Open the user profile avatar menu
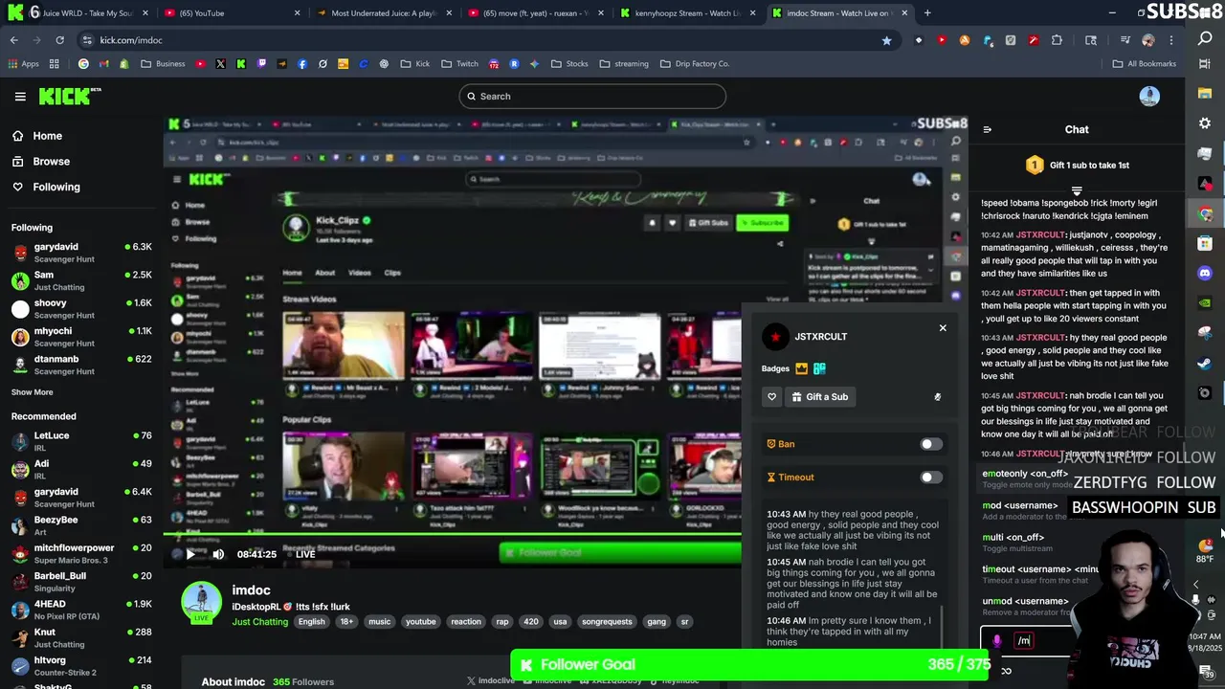This screenshot has height=689, width=1225. (x=1149, y=96)
